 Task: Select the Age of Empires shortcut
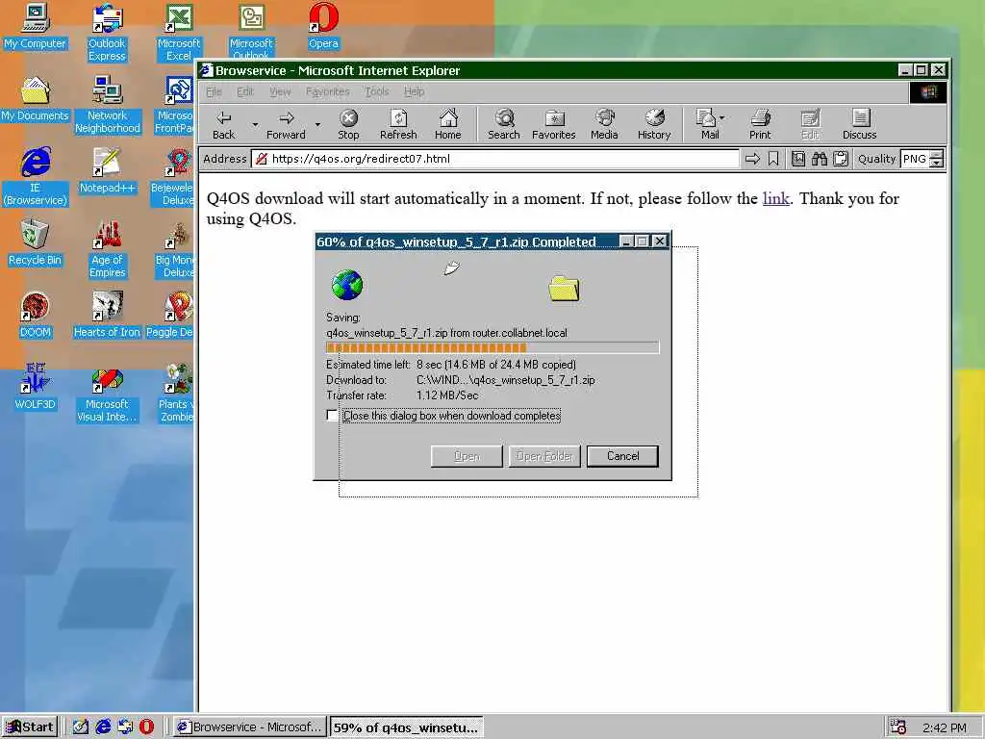point(108,249)
